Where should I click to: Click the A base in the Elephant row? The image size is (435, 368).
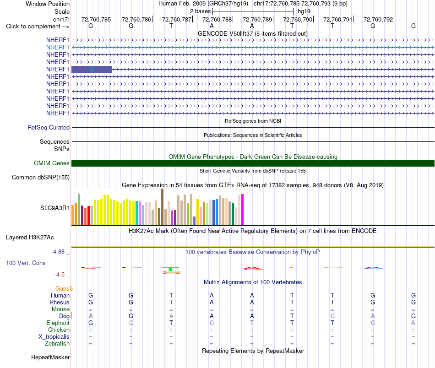point(413,323)
